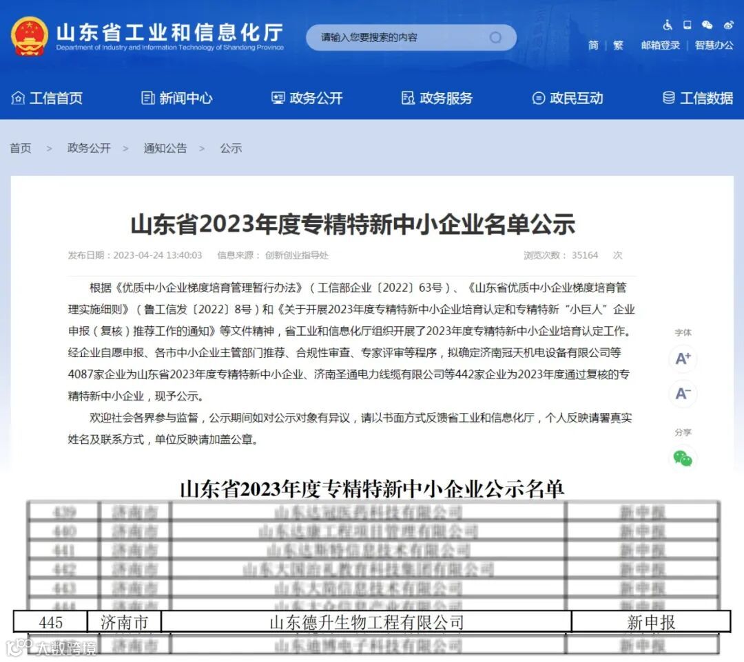Click 公示 breadcrumb link
The width and height of the screenshot is (744, 662).
(231, 149)
